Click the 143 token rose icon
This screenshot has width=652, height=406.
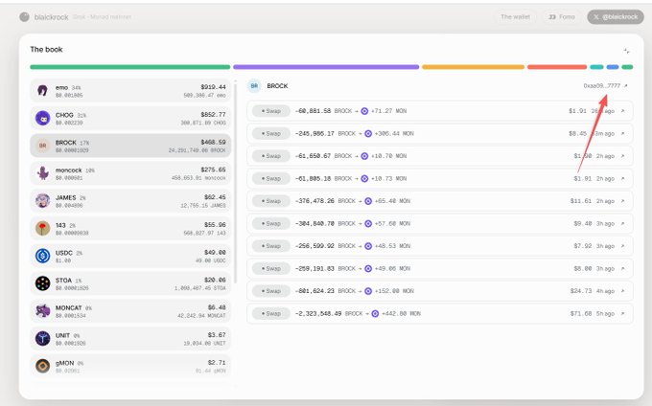coord(42,228)
